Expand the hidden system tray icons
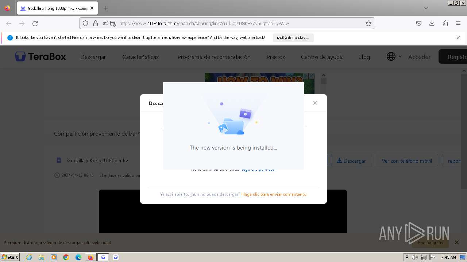This screenshot has width=467, height=262. point(407,257)
